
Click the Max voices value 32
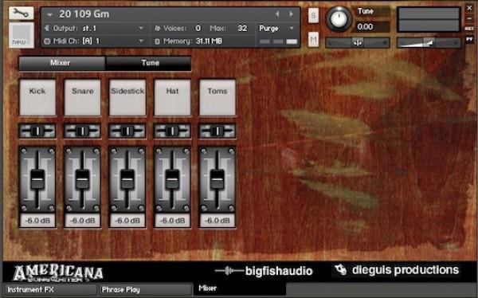click(x=242, y=29)
